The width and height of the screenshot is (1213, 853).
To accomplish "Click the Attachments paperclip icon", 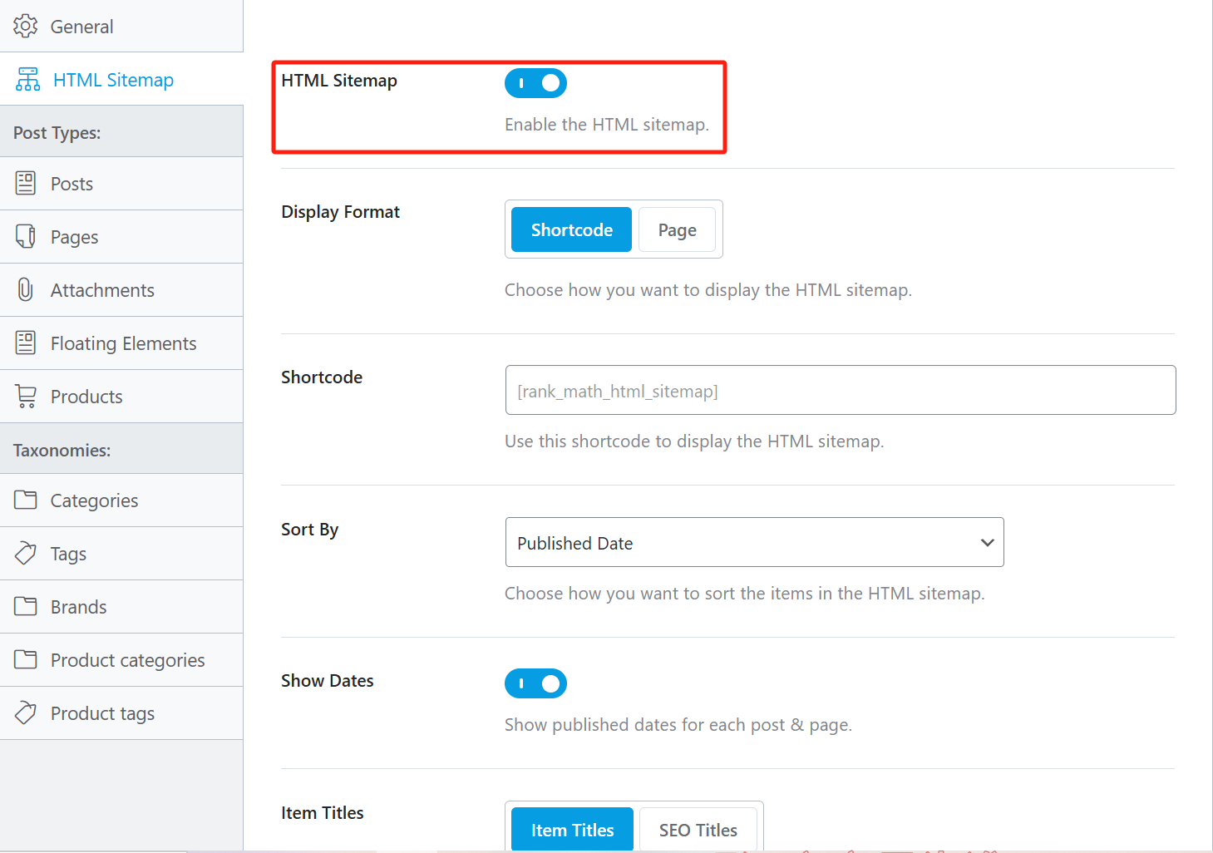I will [26, 289].
